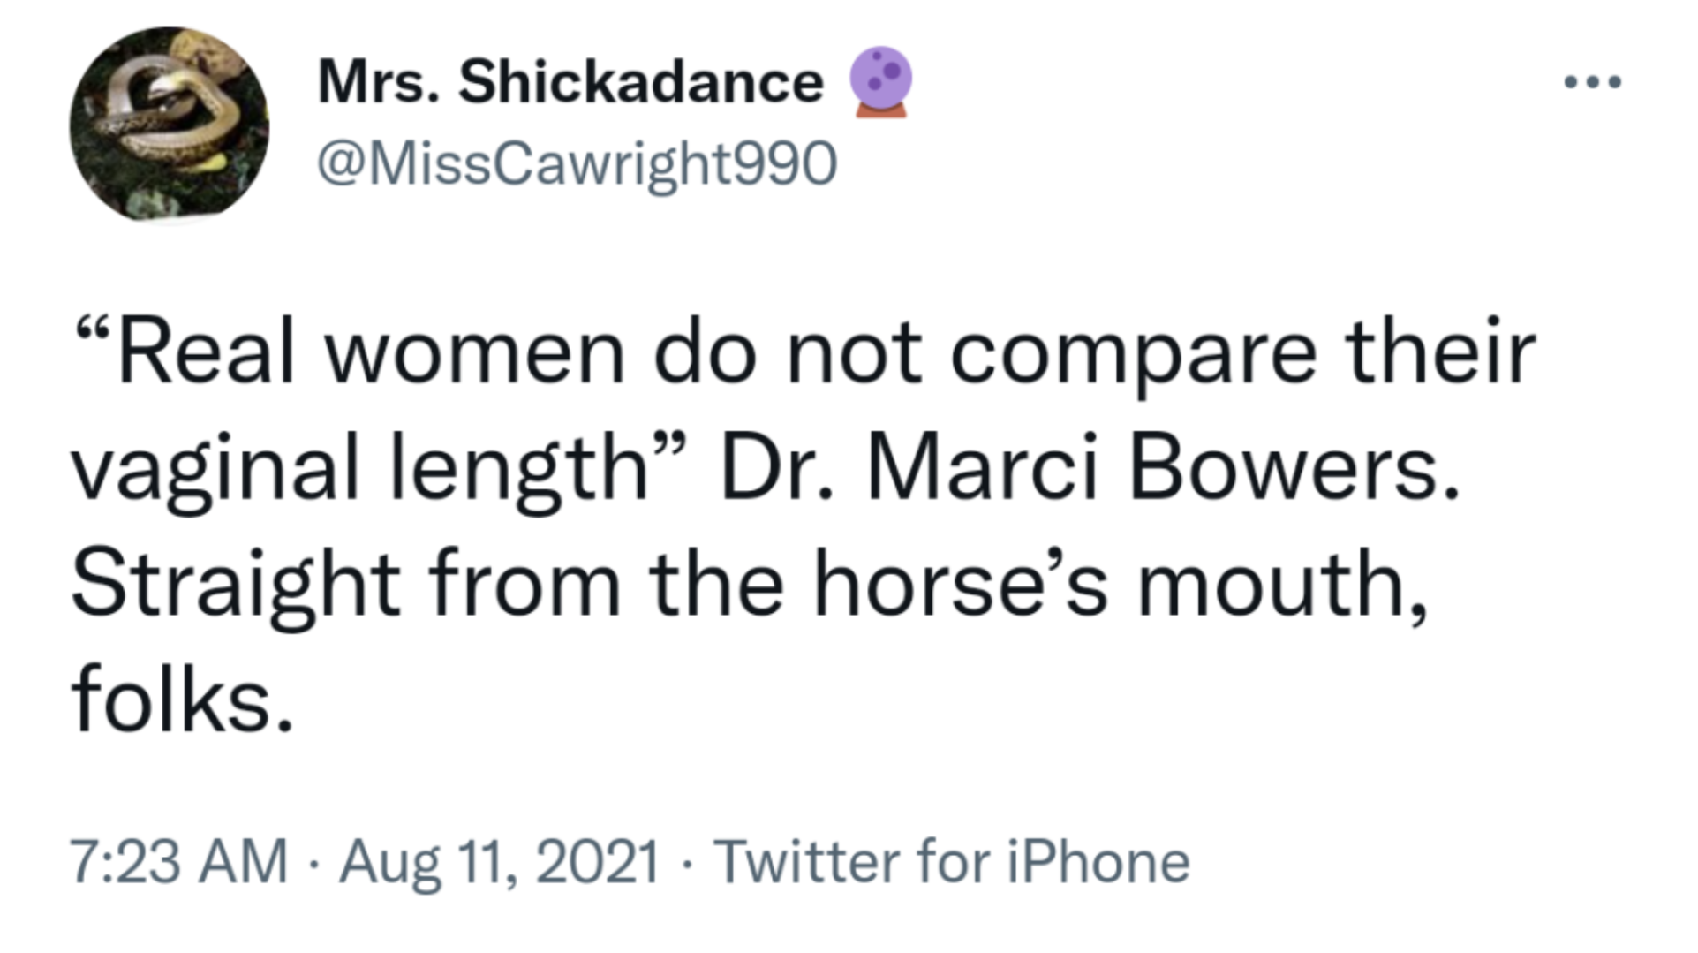Click the word length in the tweet
Image resolution: width=1698 pixels, height=953 pixels.
point(519,468)
